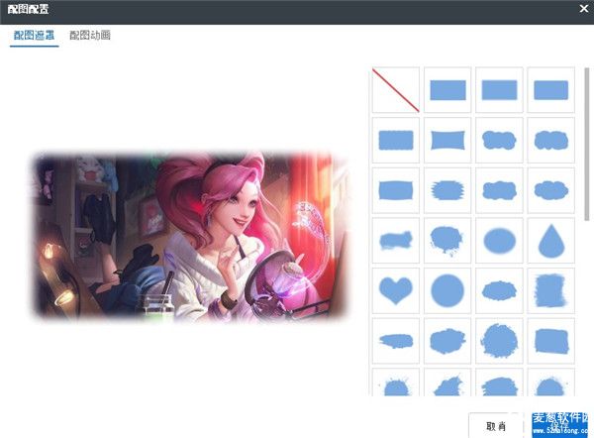The width and height of the screenshot is (594, 438).
Task: Apply the rough-edged grunge circle mask
Action: pyautogui.click(x=499, y=341)
